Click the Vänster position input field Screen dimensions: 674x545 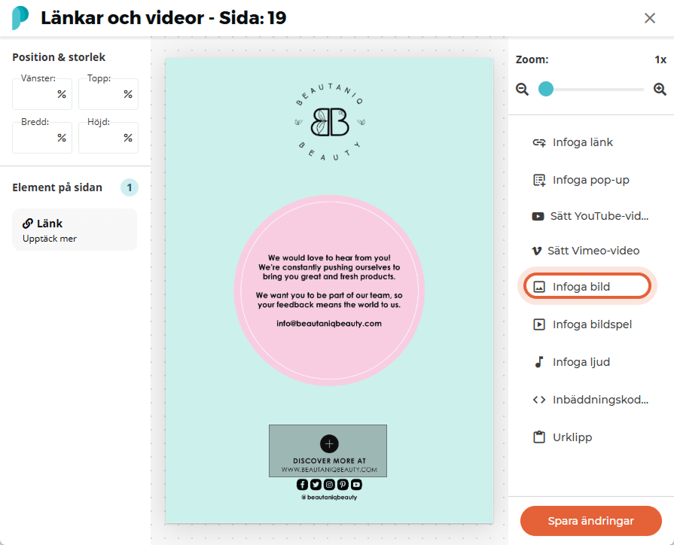point(42,94)
